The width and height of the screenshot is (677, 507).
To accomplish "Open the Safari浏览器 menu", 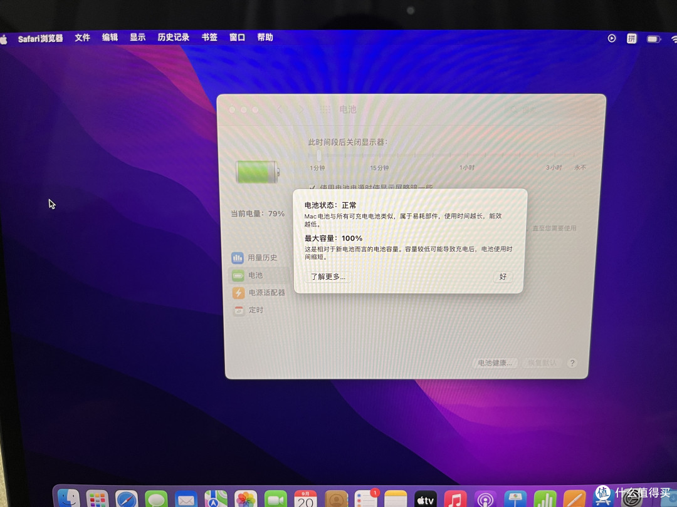I will pos(41,38).
